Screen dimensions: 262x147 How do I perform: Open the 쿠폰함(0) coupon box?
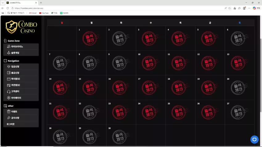click(x=21, y=85)
